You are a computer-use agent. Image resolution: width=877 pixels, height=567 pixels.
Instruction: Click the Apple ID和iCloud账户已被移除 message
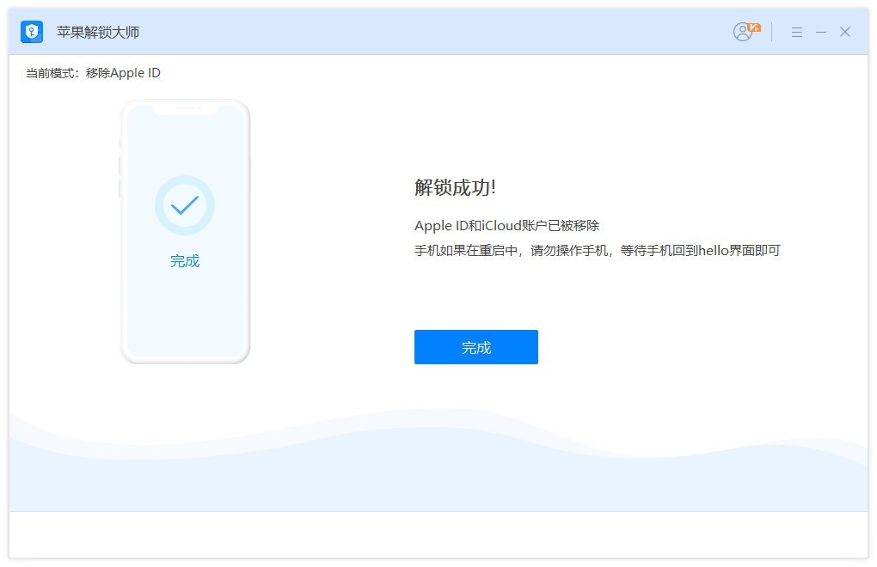pos(508,225)
